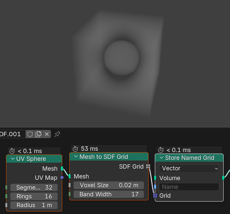Click the Segments value field
Viewport: 230px width, 214px height.
[34, 187]
